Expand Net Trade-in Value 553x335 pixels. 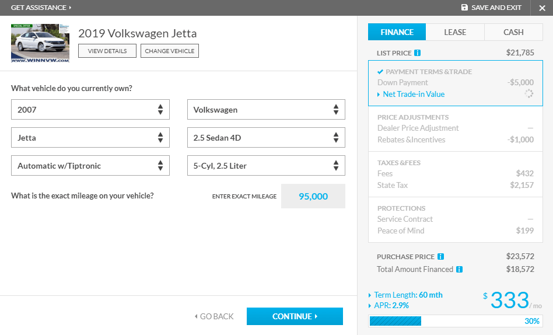coord(411,94)
